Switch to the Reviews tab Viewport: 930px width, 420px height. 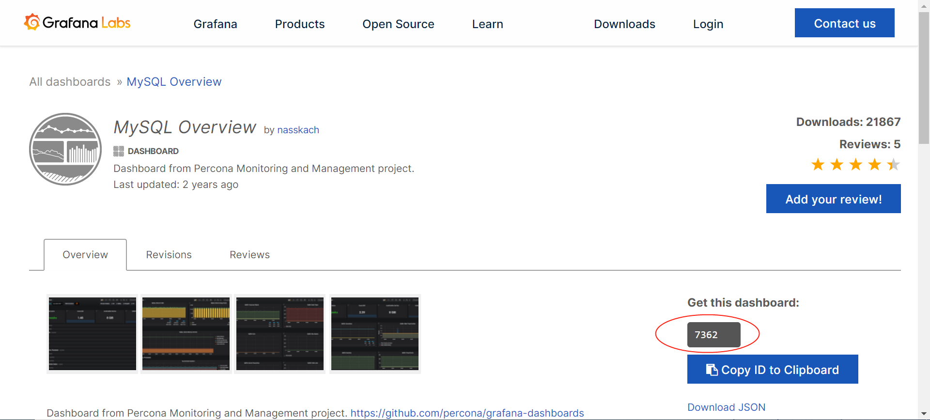pos(249,254)
